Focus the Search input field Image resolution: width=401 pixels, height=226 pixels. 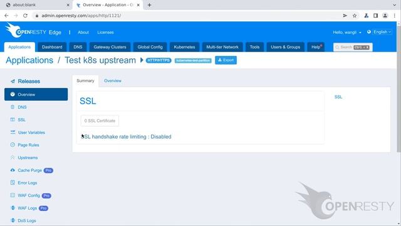pyautogui.click(x=353, y=47)
